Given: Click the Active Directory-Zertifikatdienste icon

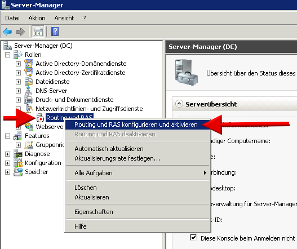Looking at the screenshot, I should click(29, 73).
